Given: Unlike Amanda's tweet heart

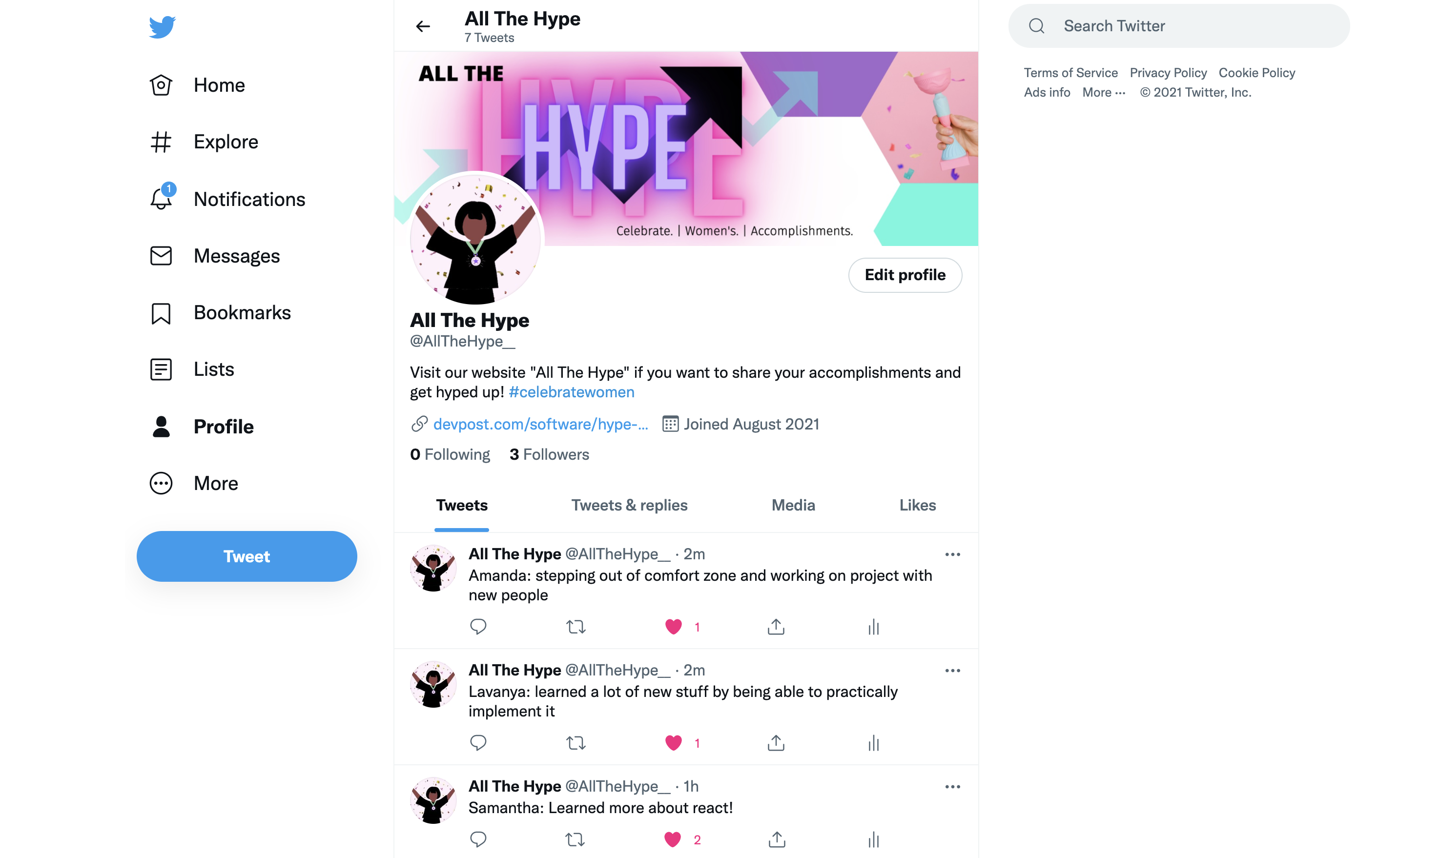Looking at the screenshot, I should tap(674, 627).
